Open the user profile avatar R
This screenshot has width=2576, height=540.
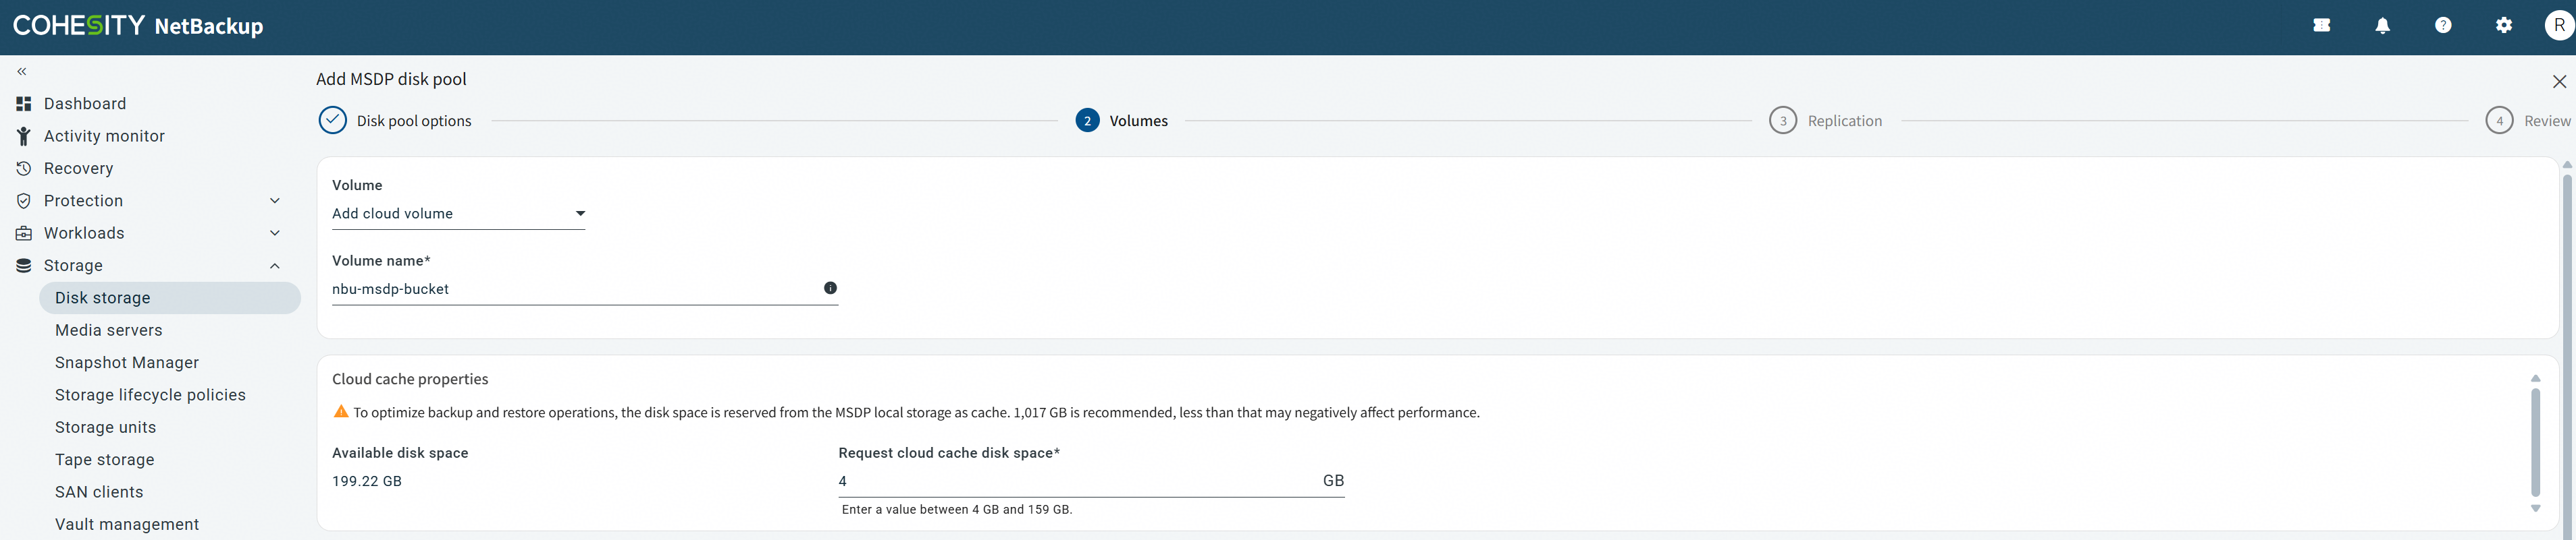tap(2559, 26)
